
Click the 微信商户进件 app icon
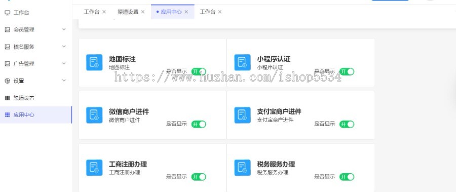[94, 115]
